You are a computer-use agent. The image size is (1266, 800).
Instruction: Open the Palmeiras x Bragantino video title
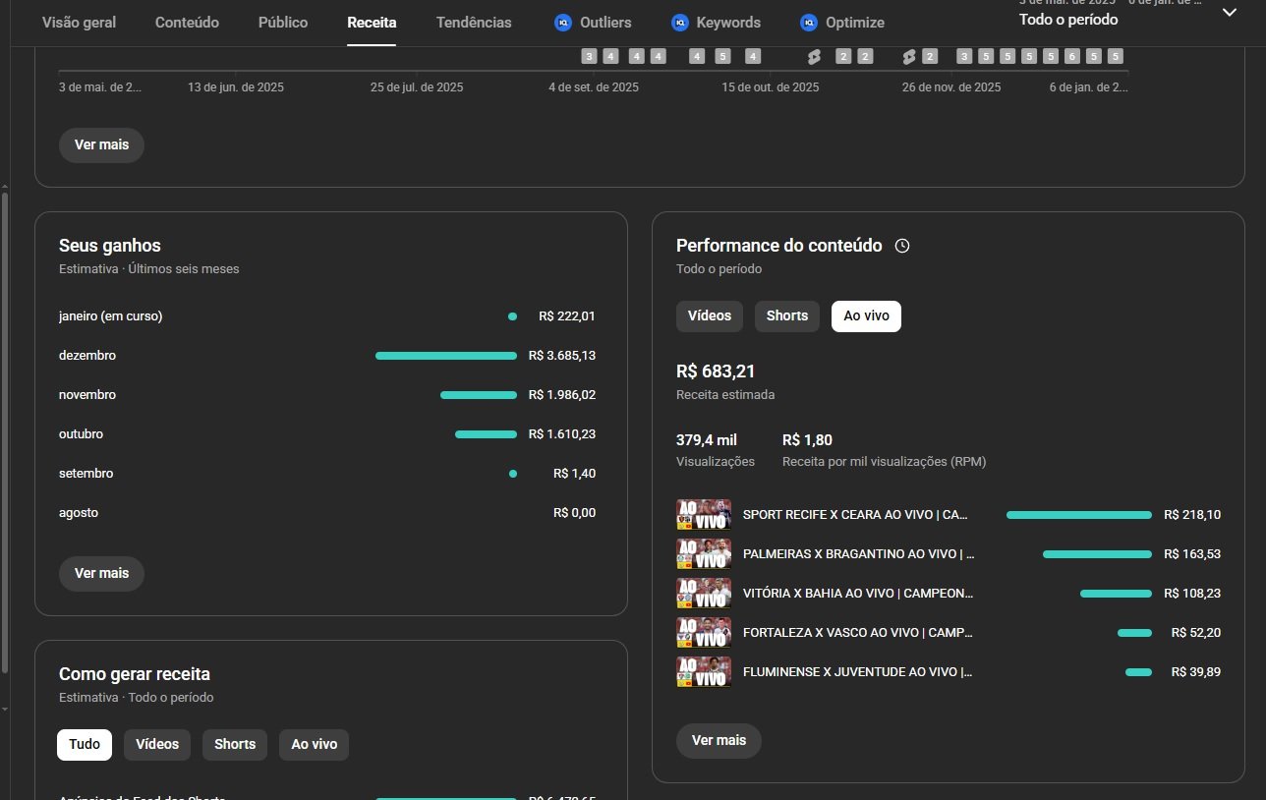858,554
